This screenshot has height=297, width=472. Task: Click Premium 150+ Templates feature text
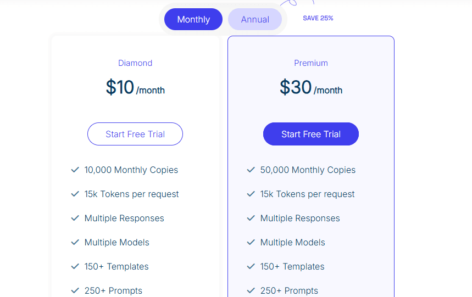[x=292, y=267]
